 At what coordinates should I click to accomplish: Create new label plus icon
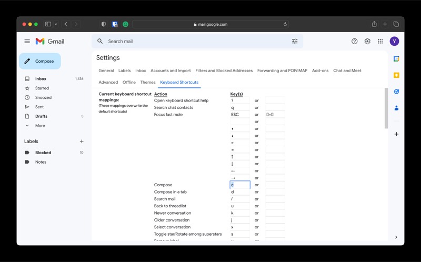click(82, 141)
